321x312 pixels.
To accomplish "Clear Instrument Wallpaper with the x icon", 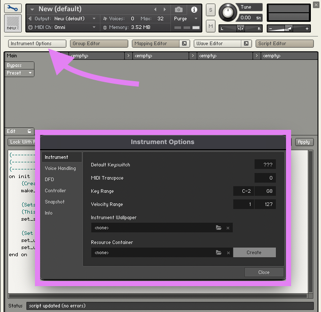I will tap(228, 228).
